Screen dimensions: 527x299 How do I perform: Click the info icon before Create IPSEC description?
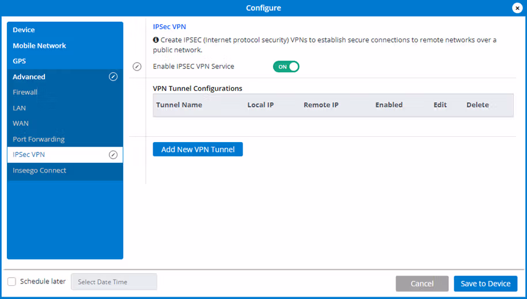pyautogui.click(x=156, y=40)
